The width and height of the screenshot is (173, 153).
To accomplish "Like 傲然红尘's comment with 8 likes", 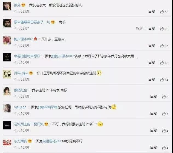I will [x=165, y=97].
